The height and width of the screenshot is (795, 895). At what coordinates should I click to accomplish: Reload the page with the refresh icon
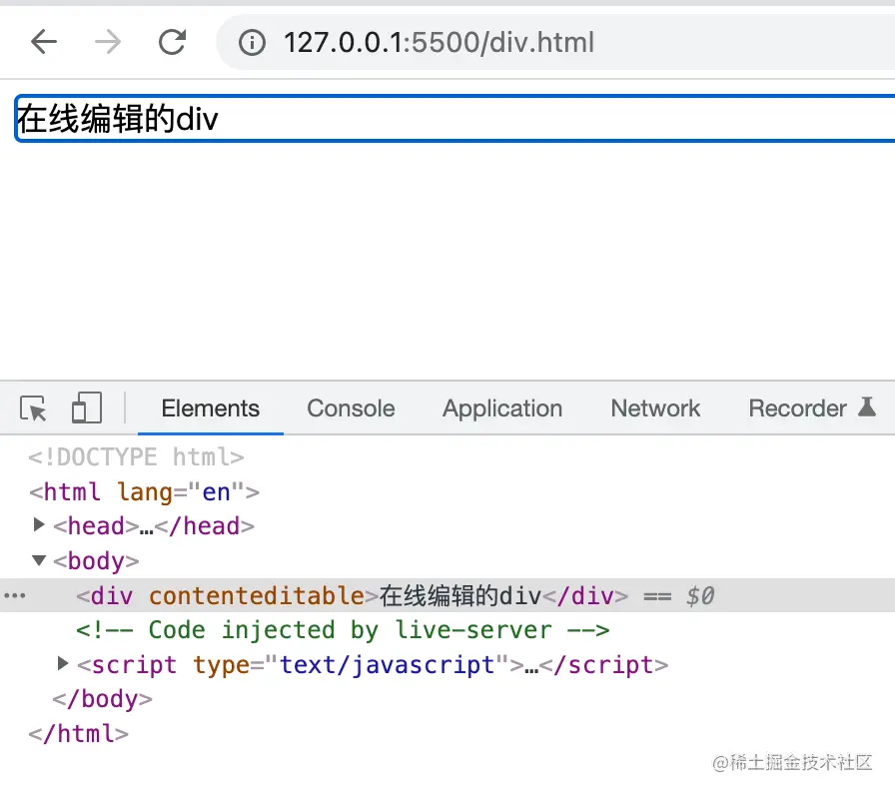(172, 42)
